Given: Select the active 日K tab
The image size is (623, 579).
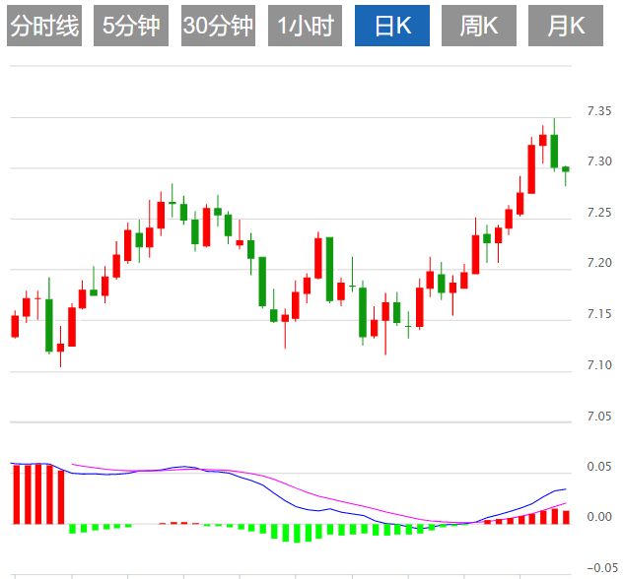Looking at the screenshot, I should point(391,27).
